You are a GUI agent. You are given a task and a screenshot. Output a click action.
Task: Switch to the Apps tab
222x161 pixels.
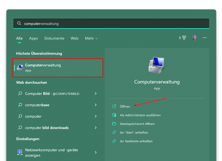click(x=33, y=38)
